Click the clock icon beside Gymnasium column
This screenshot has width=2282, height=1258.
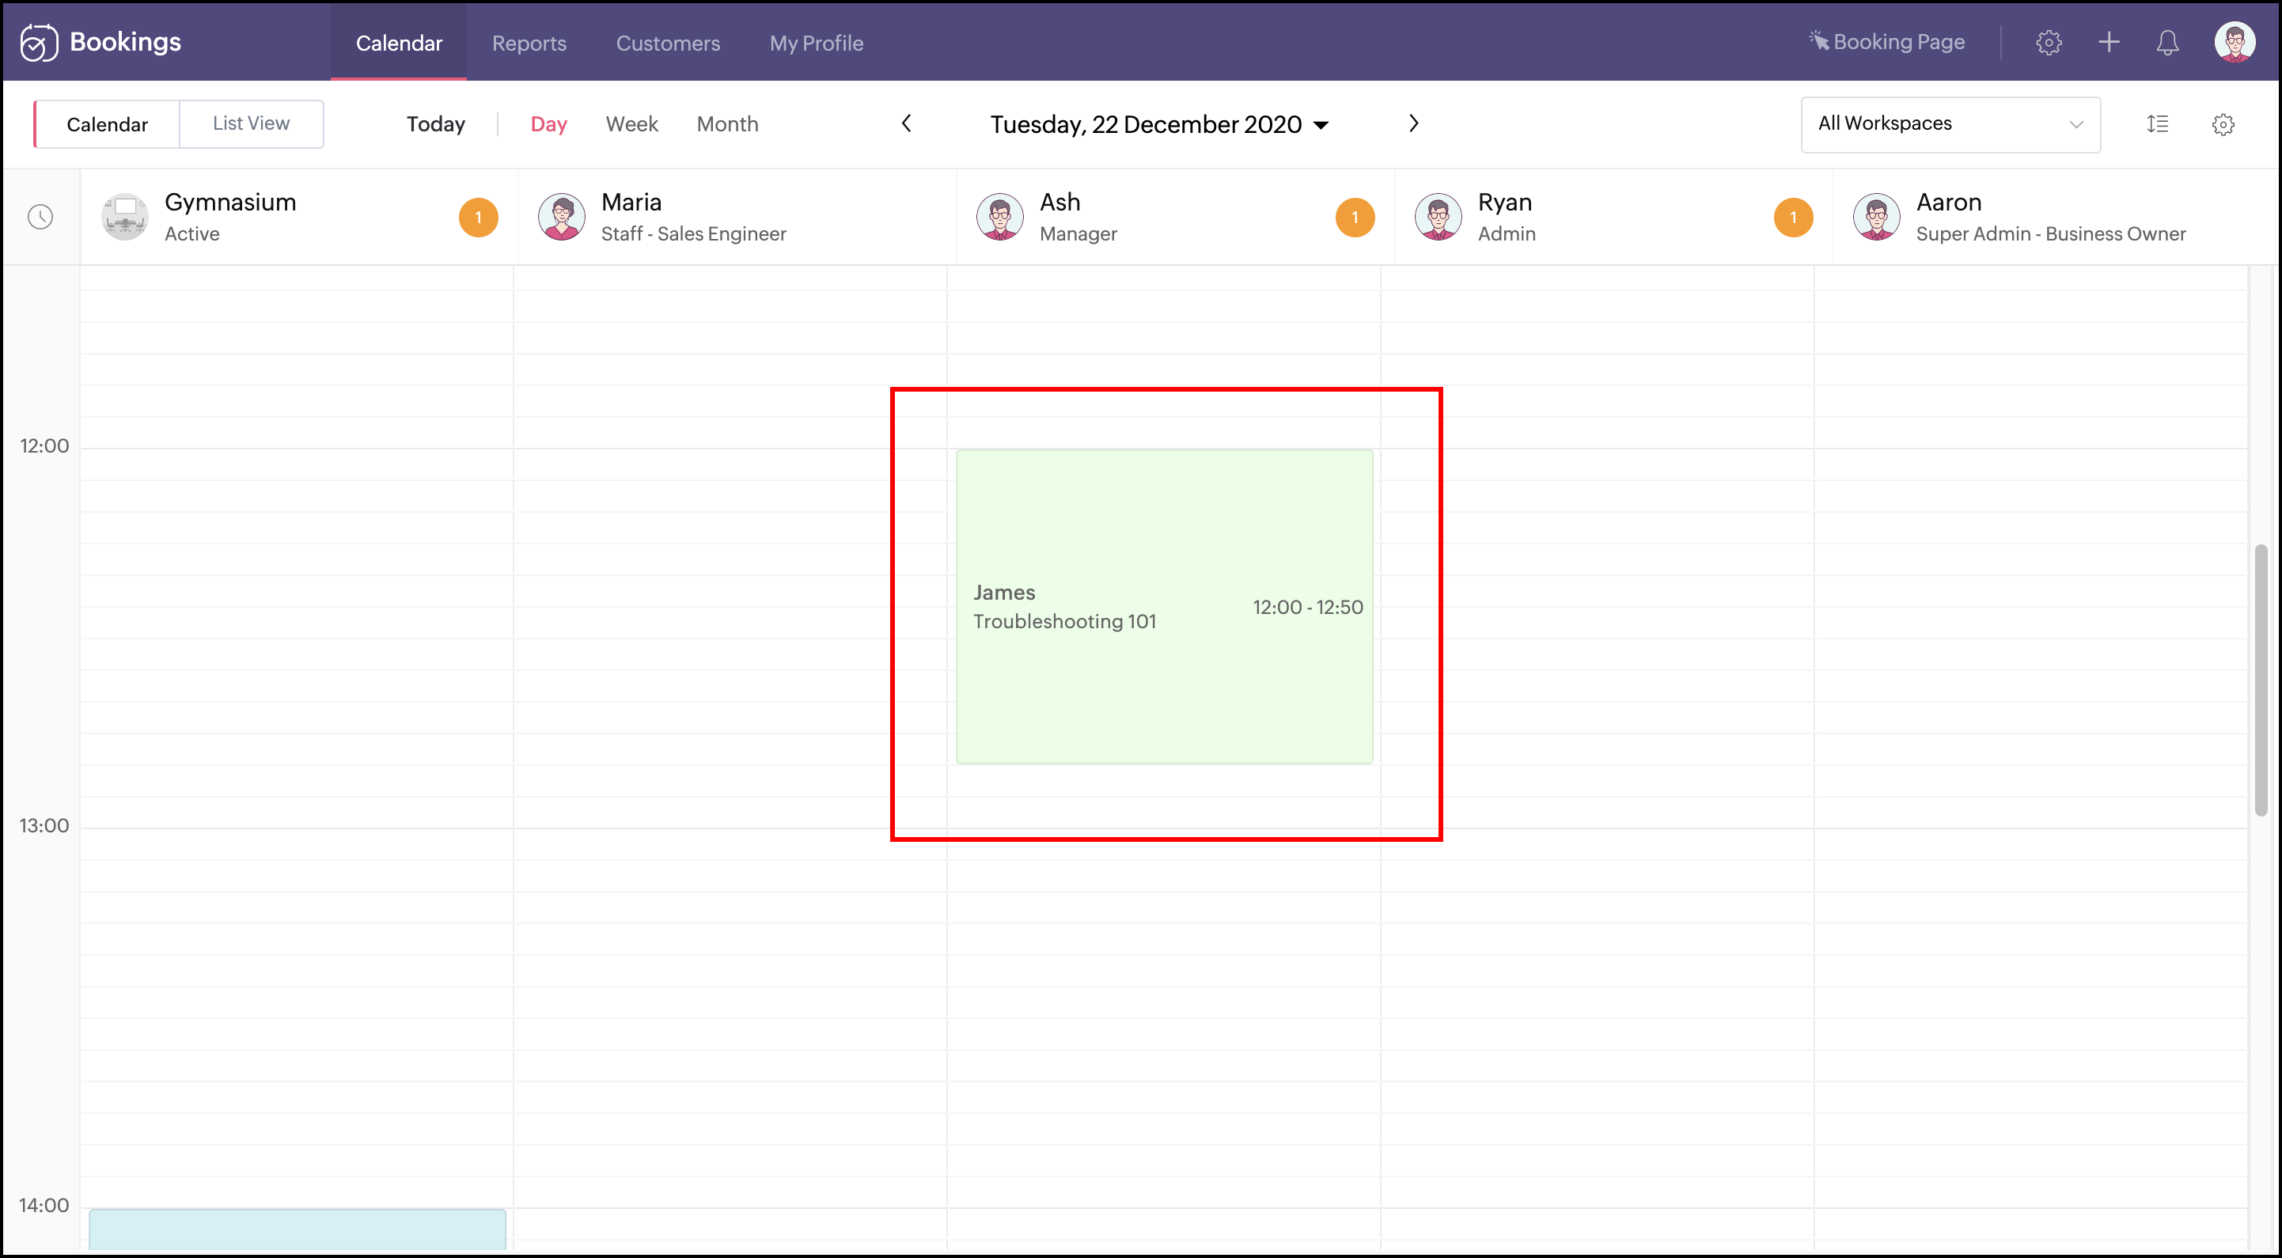coord(41,217)
